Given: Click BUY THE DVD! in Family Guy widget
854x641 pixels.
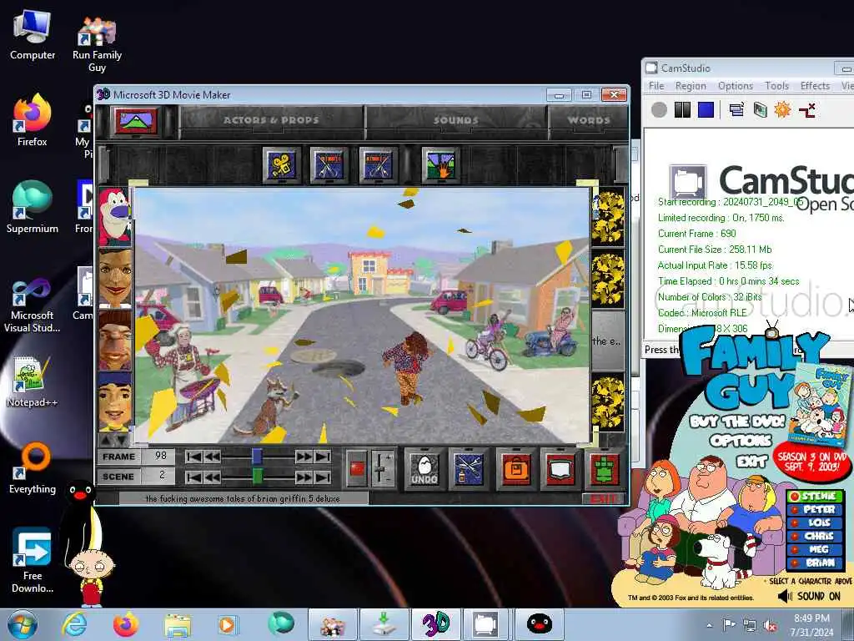Looking at the screenshot, I should click(737, 421).
